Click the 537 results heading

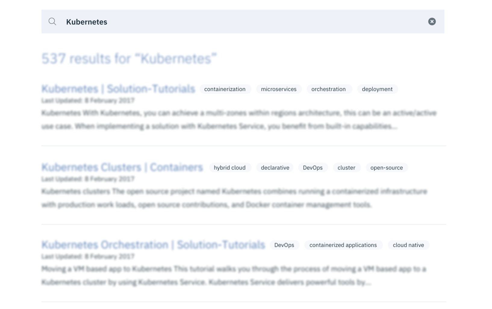[129, 59]
